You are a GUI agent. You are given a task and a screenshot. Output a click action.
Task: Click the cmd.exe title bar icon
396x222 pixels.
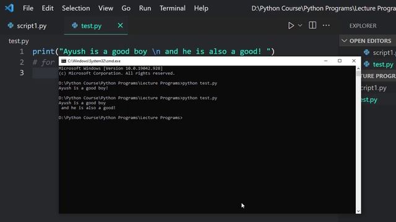click(x=64, y=61)
